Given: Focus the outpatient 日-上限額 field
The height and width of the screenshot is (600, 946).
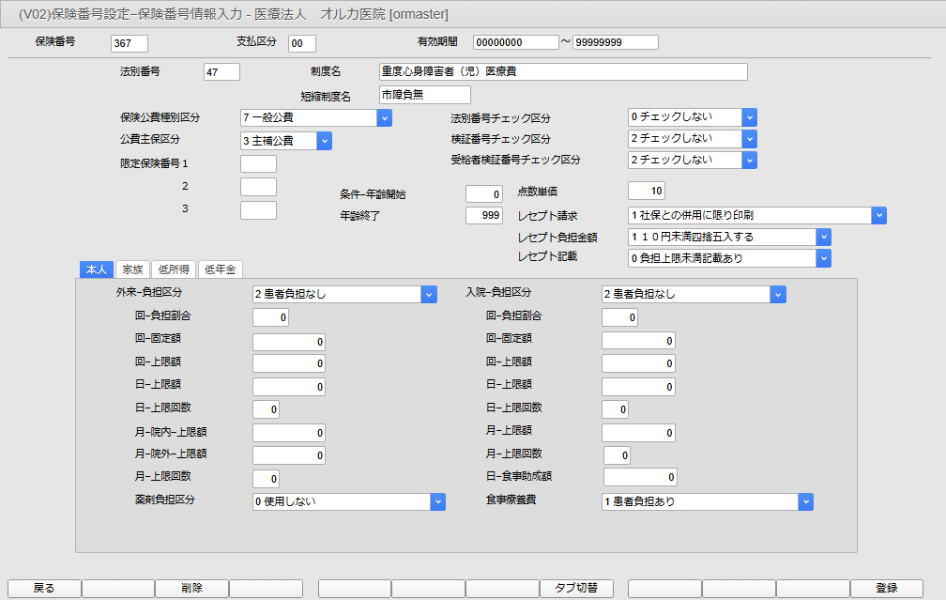Looking at the screenshot, I should (x=289, y=387).
